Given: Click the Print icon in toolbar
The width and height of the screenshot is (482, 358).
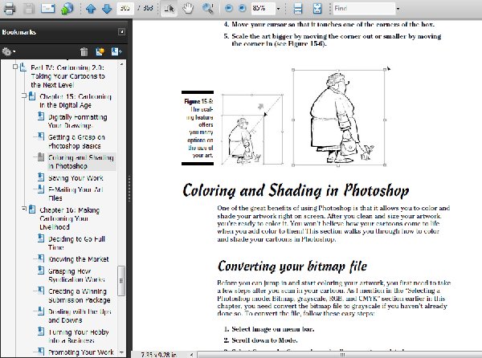Looking at the screenshot, I should [x=9, y=9].
